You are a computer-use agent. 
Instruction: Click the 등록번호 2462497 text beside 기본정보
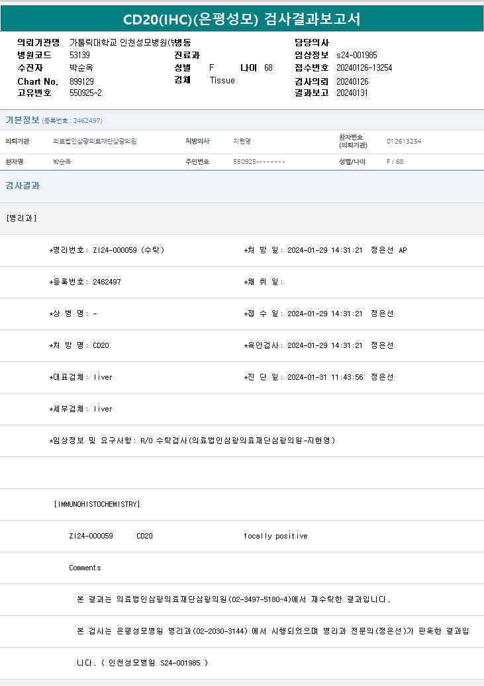pos(72,120)
